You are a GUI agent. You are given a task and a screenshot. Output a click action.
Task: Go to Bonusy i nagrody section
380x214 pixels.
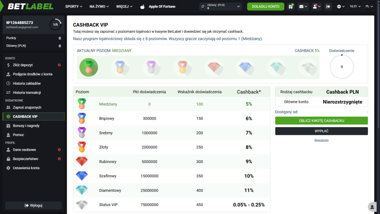(26, 126)
